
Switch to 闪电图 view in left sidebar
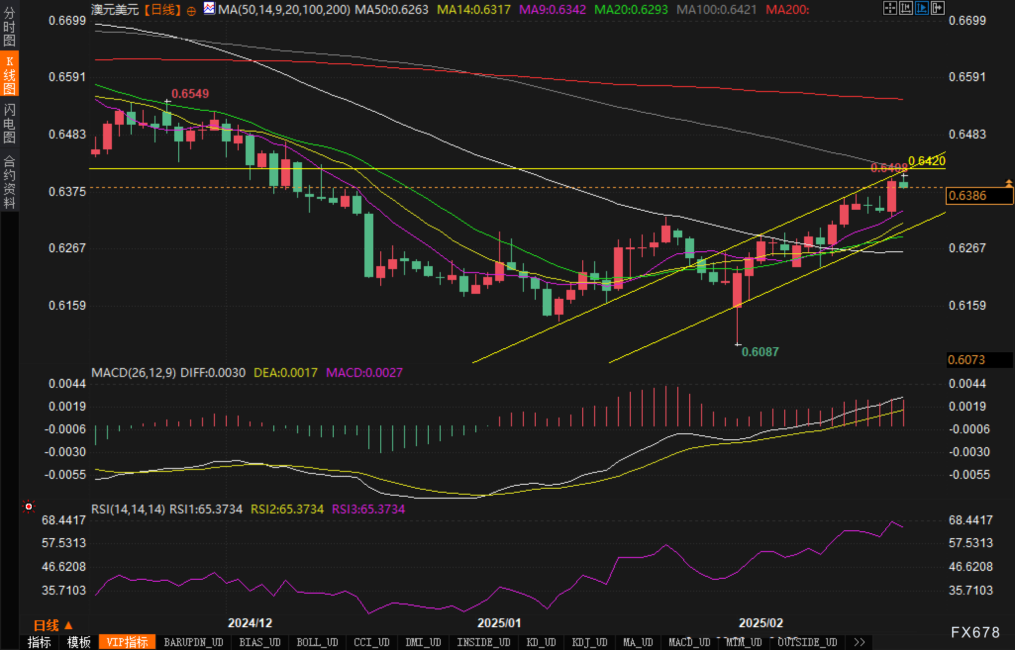tap(9, 123)
